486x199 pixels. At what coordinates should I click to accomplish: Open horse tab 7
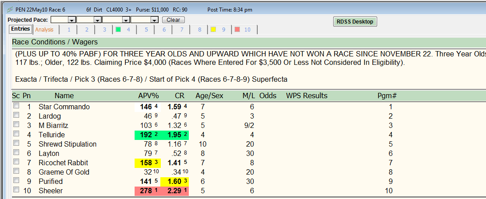(x=182, y=30)
